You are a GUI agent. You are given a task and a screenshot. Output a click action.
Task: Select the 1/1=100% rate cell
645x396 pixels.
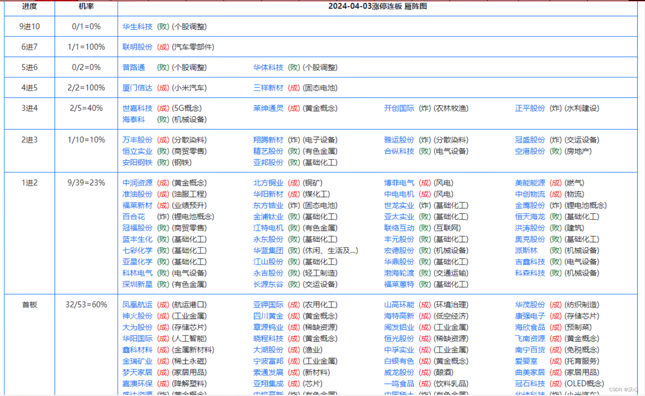click(86, 47)
